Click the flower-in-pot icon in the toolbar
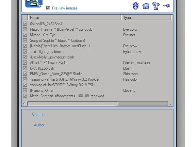 136,6
